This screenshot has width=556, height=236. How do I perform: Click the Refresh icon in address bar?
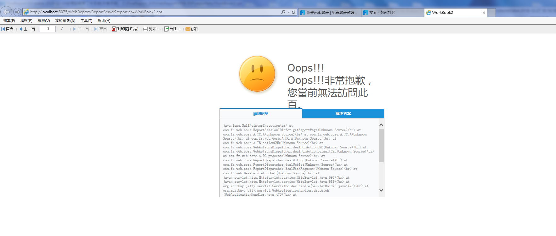click(x=293, y=12)
